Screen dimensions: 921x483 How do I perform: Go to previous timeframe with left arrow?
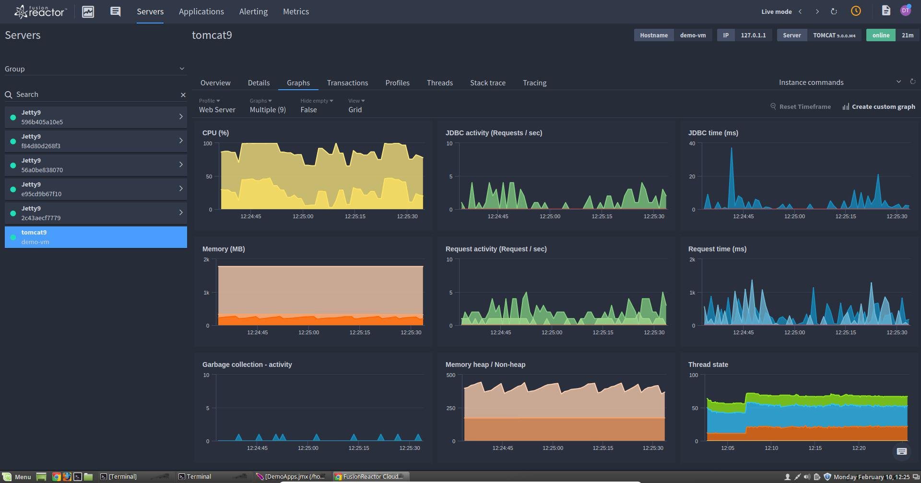[800, 12]
